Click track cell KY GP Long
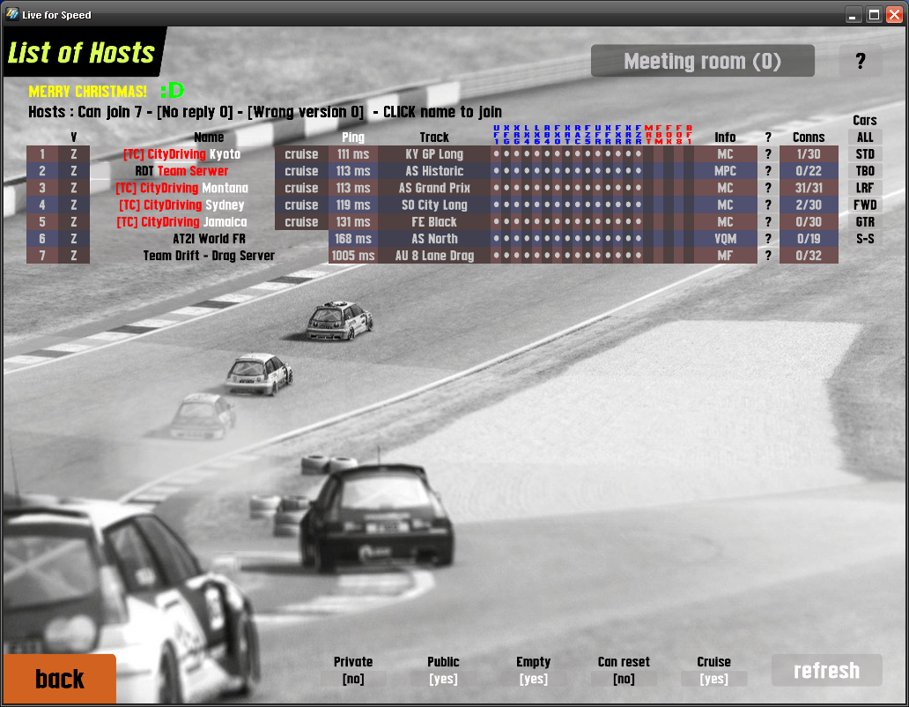Image resolution: width=909 pixels, height=707 pixels. pyautogui.click(x=434, y=154)
